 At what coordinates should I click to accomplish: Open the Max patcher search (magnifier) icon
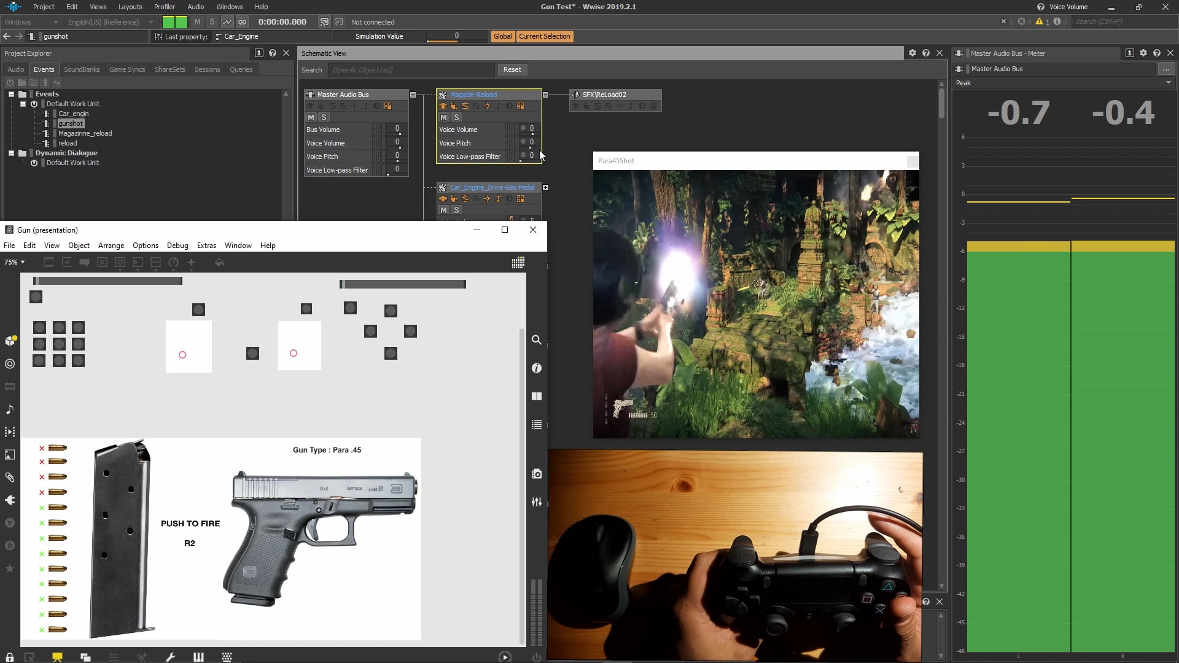click(x=537, y=339)
